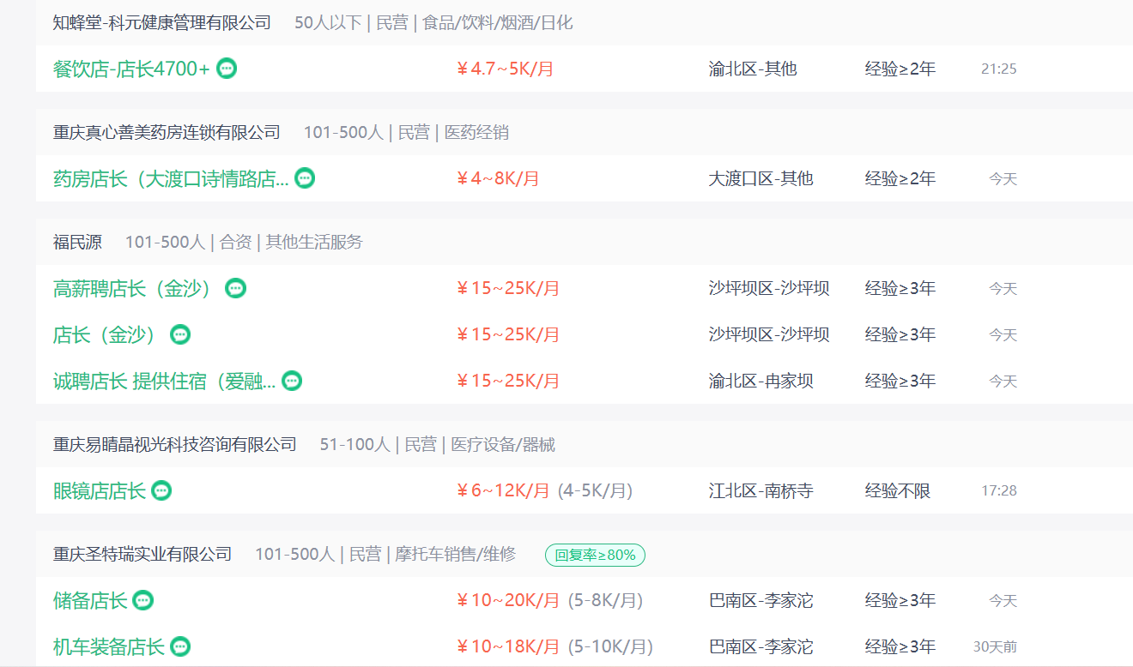
Task: Click the 福民源 company name
Action: (x=77, y=242)
